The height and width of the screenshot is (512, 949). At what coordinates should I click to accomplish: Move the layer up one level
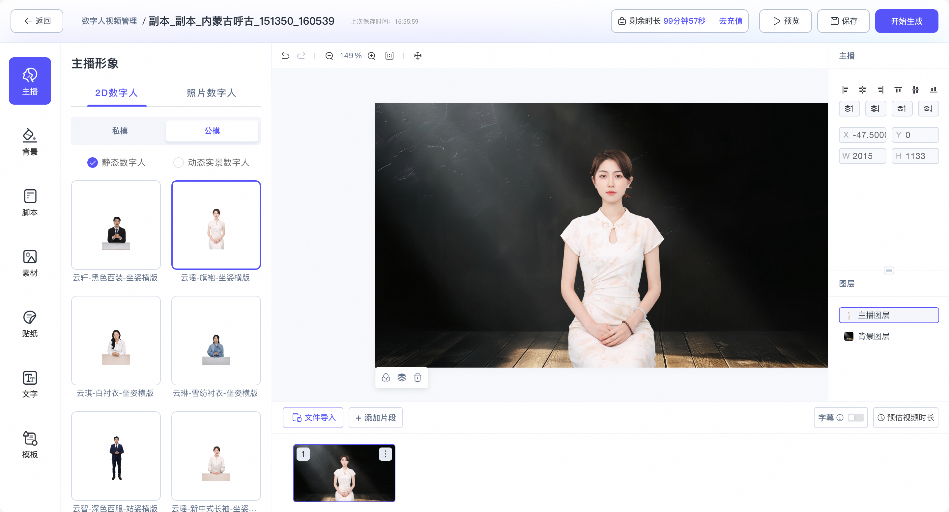(902, 109)
